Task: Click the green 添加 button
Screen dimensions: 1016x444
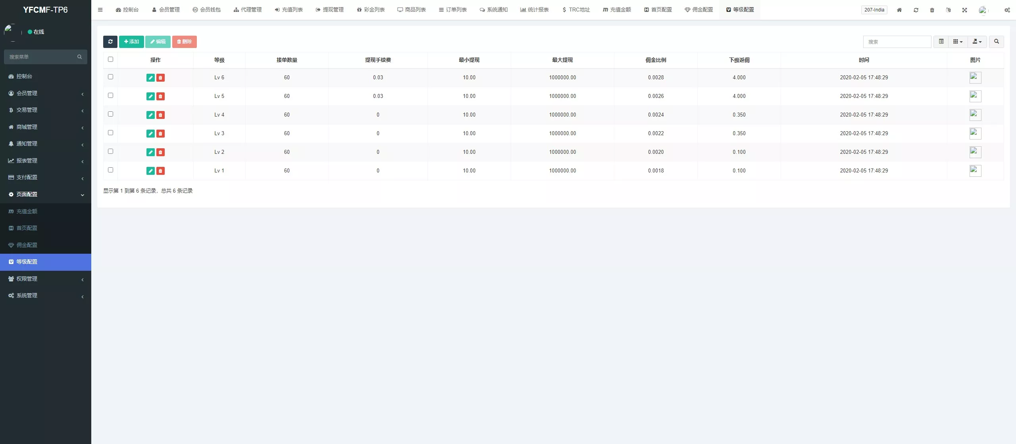Action: (x=131, y=42)
